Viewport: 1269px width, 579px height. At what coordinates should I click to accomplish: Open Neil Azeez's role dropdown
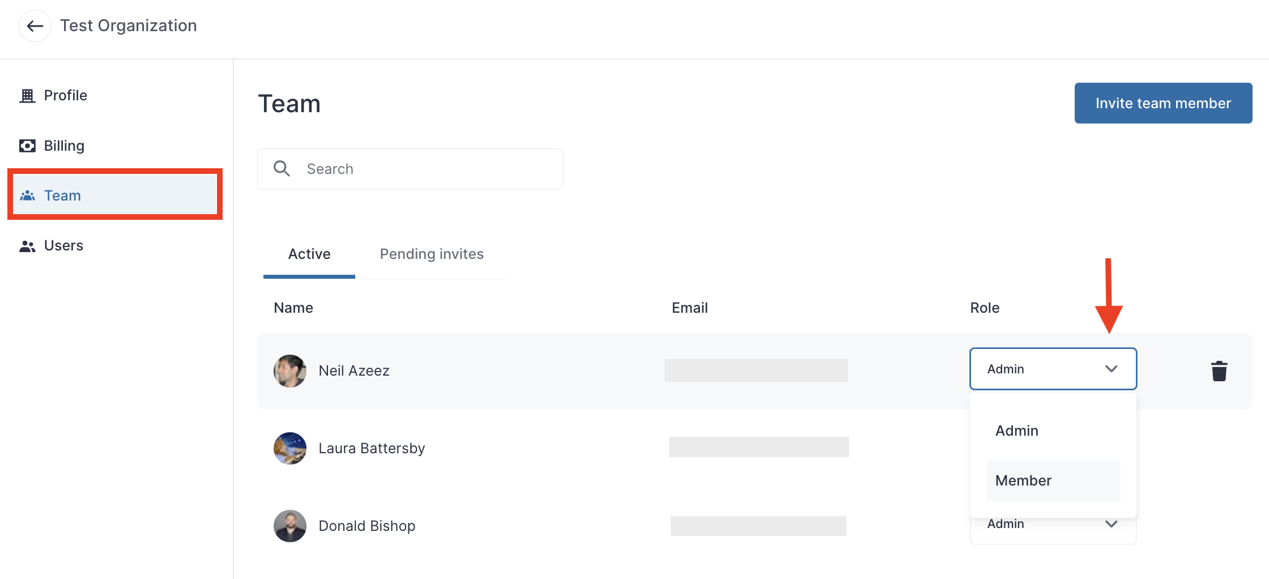[x=1053, y=369]
